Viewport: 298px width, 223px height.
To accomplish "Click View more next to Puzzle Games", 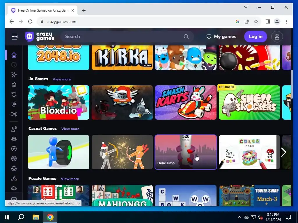I will 70,179.
